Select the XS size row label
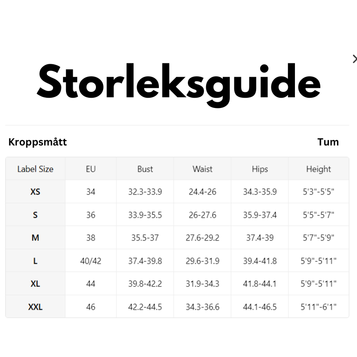Viewport: 357px width, 357px height. click(x=35, y=192)
